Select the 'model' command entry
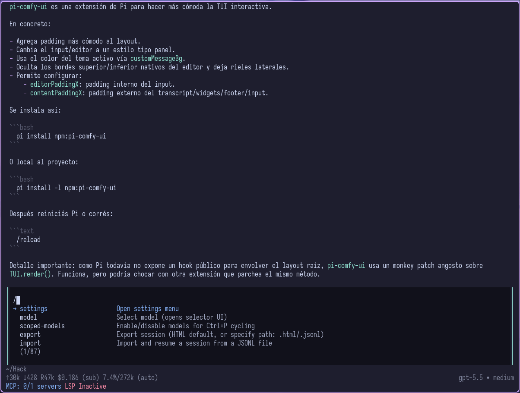This screenshot has height=393, width=520. [29, 318]
